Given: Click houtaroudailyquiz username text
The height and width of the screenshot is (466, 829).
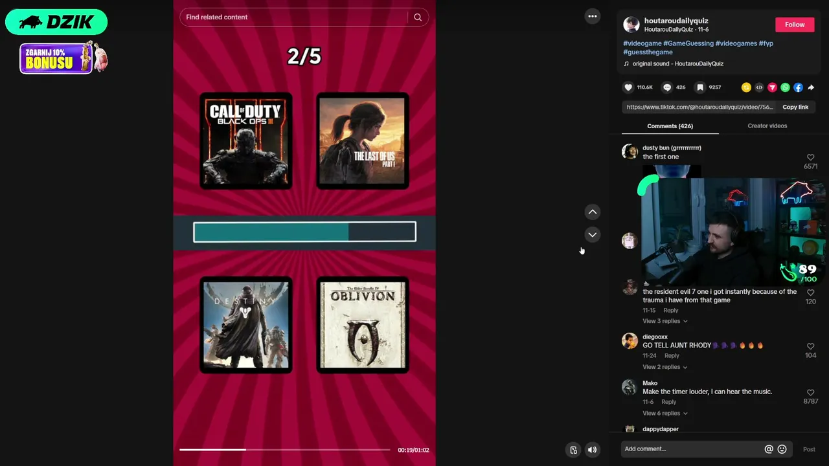Looking at the screenshot, I should coord(676,21).
